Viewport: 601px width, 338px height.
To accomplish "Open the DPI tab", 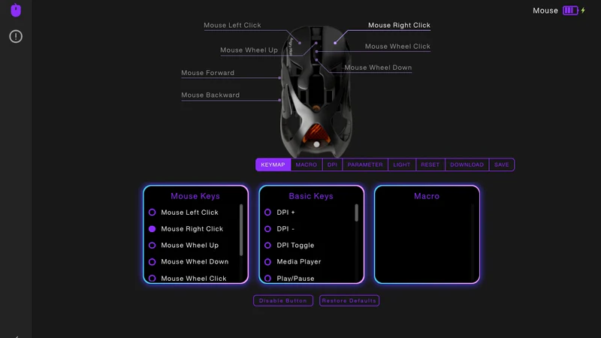I will tap(332, 164).
